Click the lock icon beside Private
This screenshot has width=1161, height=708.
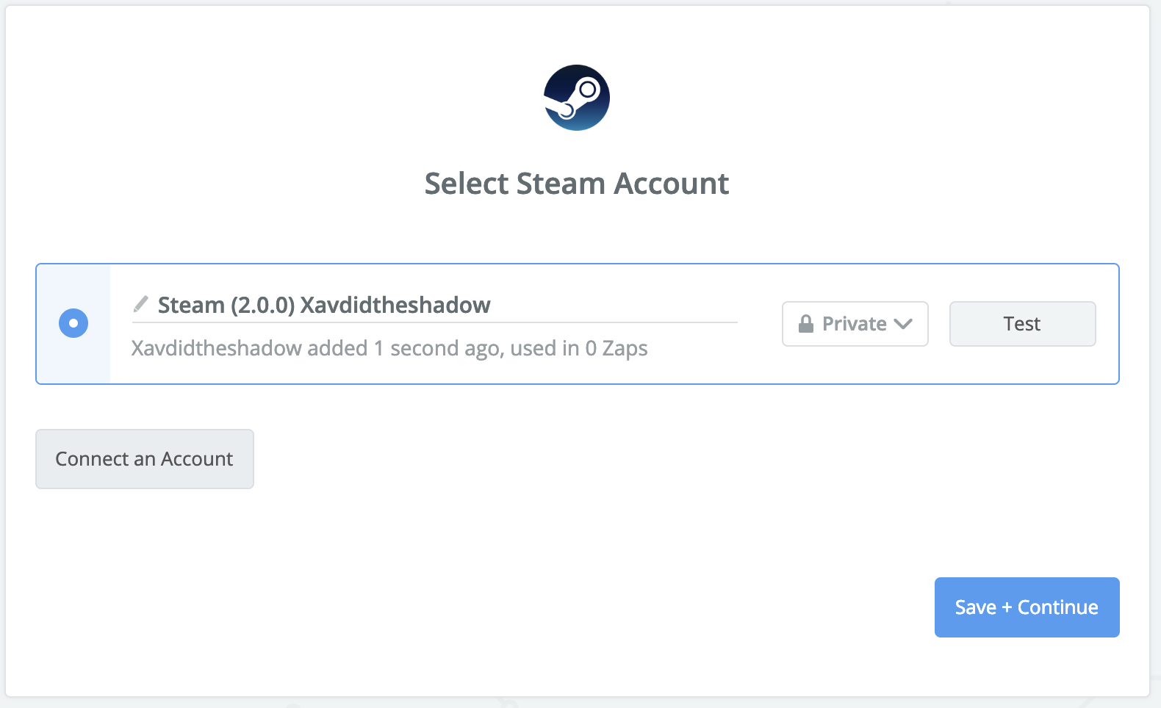(x=806, y=324)
